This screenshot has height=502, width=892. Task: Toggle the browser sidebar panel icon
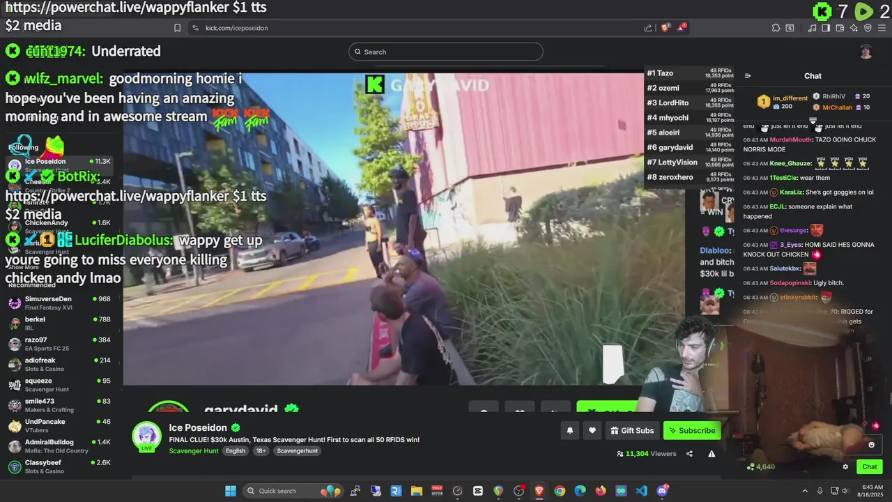[826, 28]
